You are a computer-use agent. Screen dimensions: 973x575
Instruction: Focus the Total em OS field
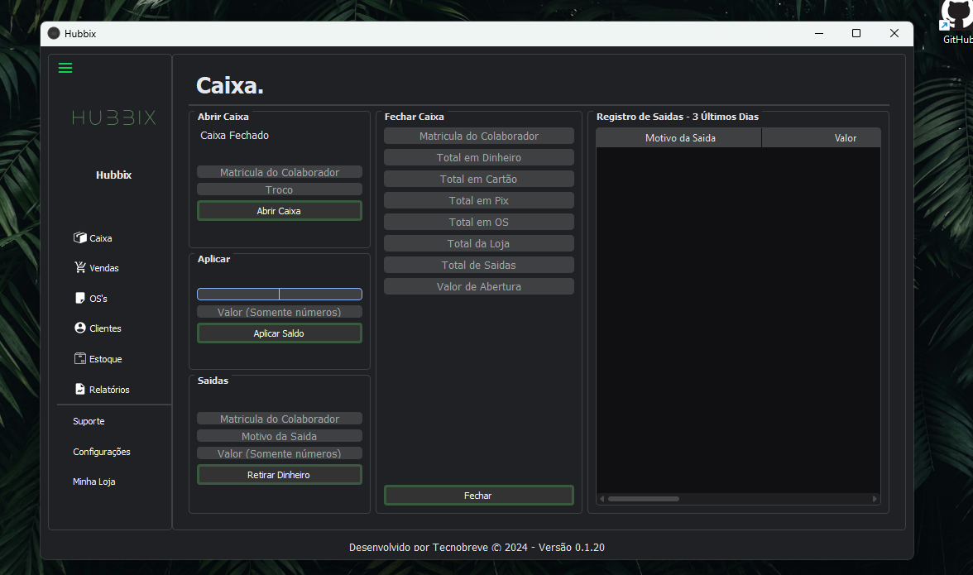pos(478,222)
